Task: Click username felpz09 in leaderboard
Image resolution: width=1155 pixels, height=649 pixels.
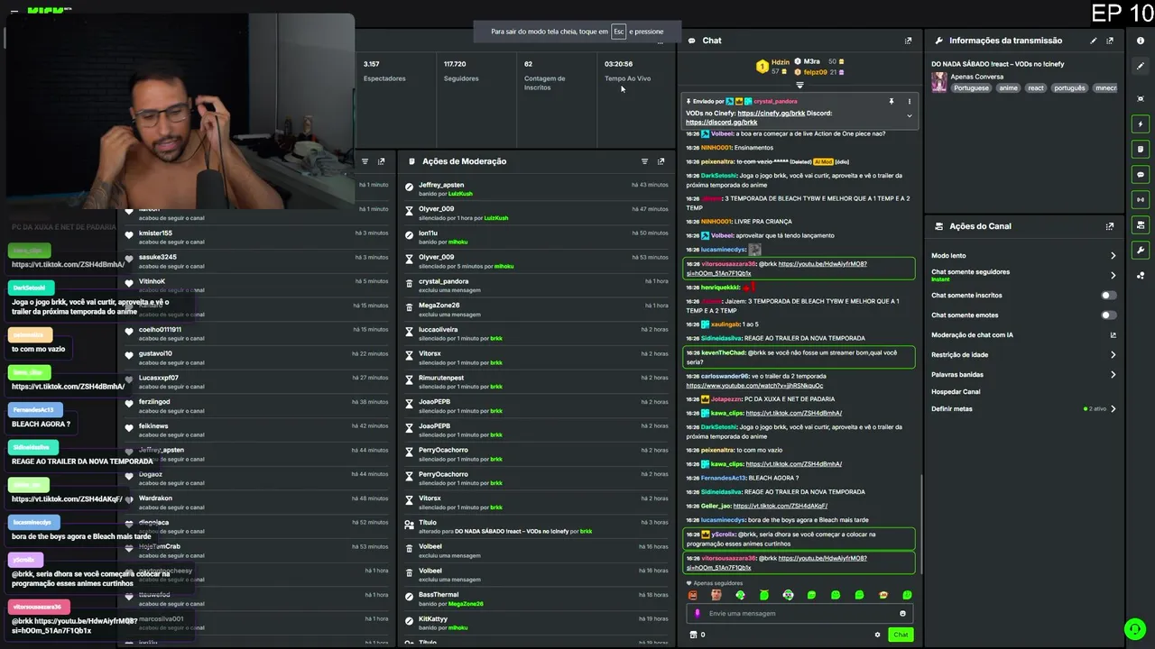Action: click(815, 72)
